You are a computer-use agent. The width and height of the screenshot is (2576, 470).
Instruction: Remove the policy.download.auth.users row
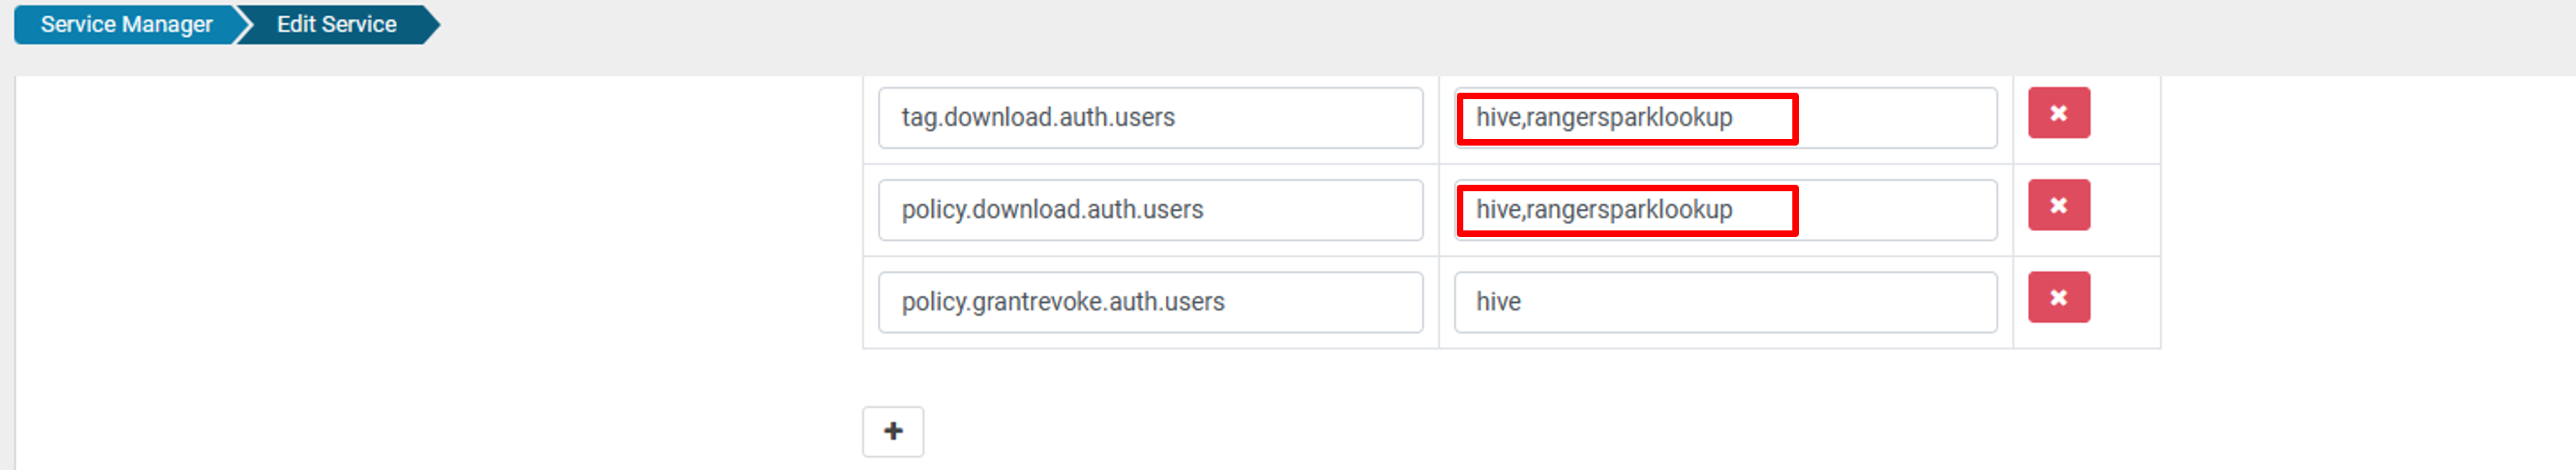(x=2059, y=204)
